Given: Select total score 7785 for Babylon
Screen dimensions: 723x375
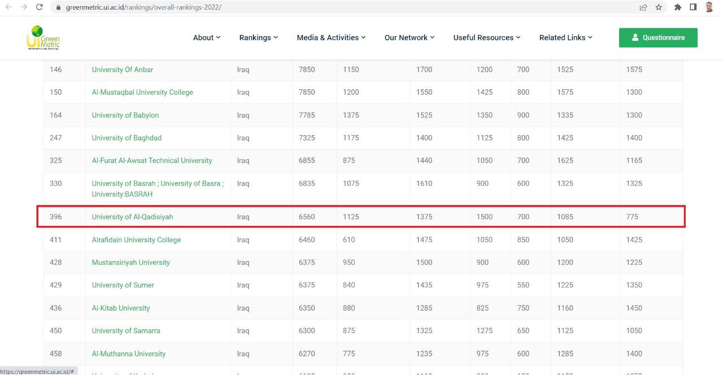Looking at the screenshot, I should (307, 115).
